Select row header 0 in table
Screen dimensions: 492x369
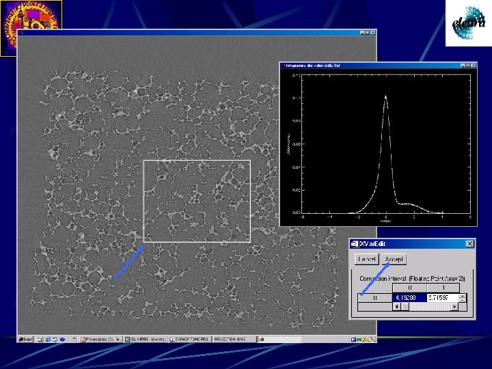coord(374,298)
